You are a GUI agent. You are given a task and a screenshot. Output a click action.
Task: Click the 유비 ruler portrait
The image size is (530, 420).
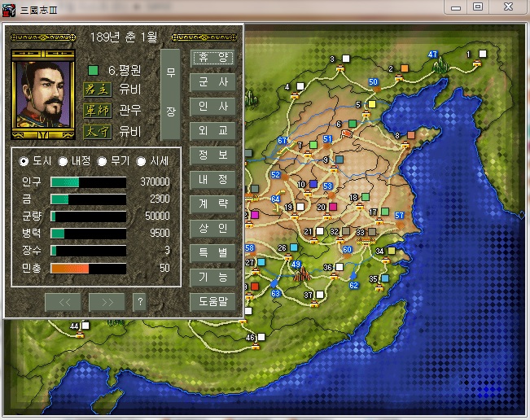coord(43,94)
